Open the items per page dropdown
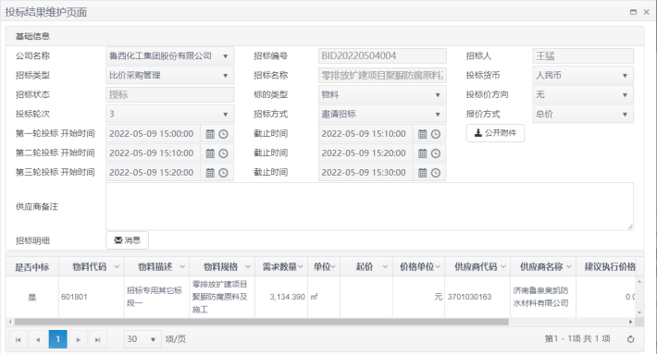Screen dimensions: 657x355 tap(142, 339)
